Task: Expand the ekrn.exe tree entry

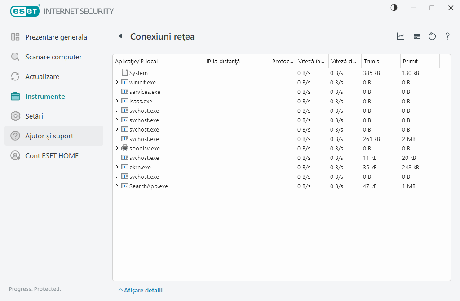Action: (x=117, y=167)
